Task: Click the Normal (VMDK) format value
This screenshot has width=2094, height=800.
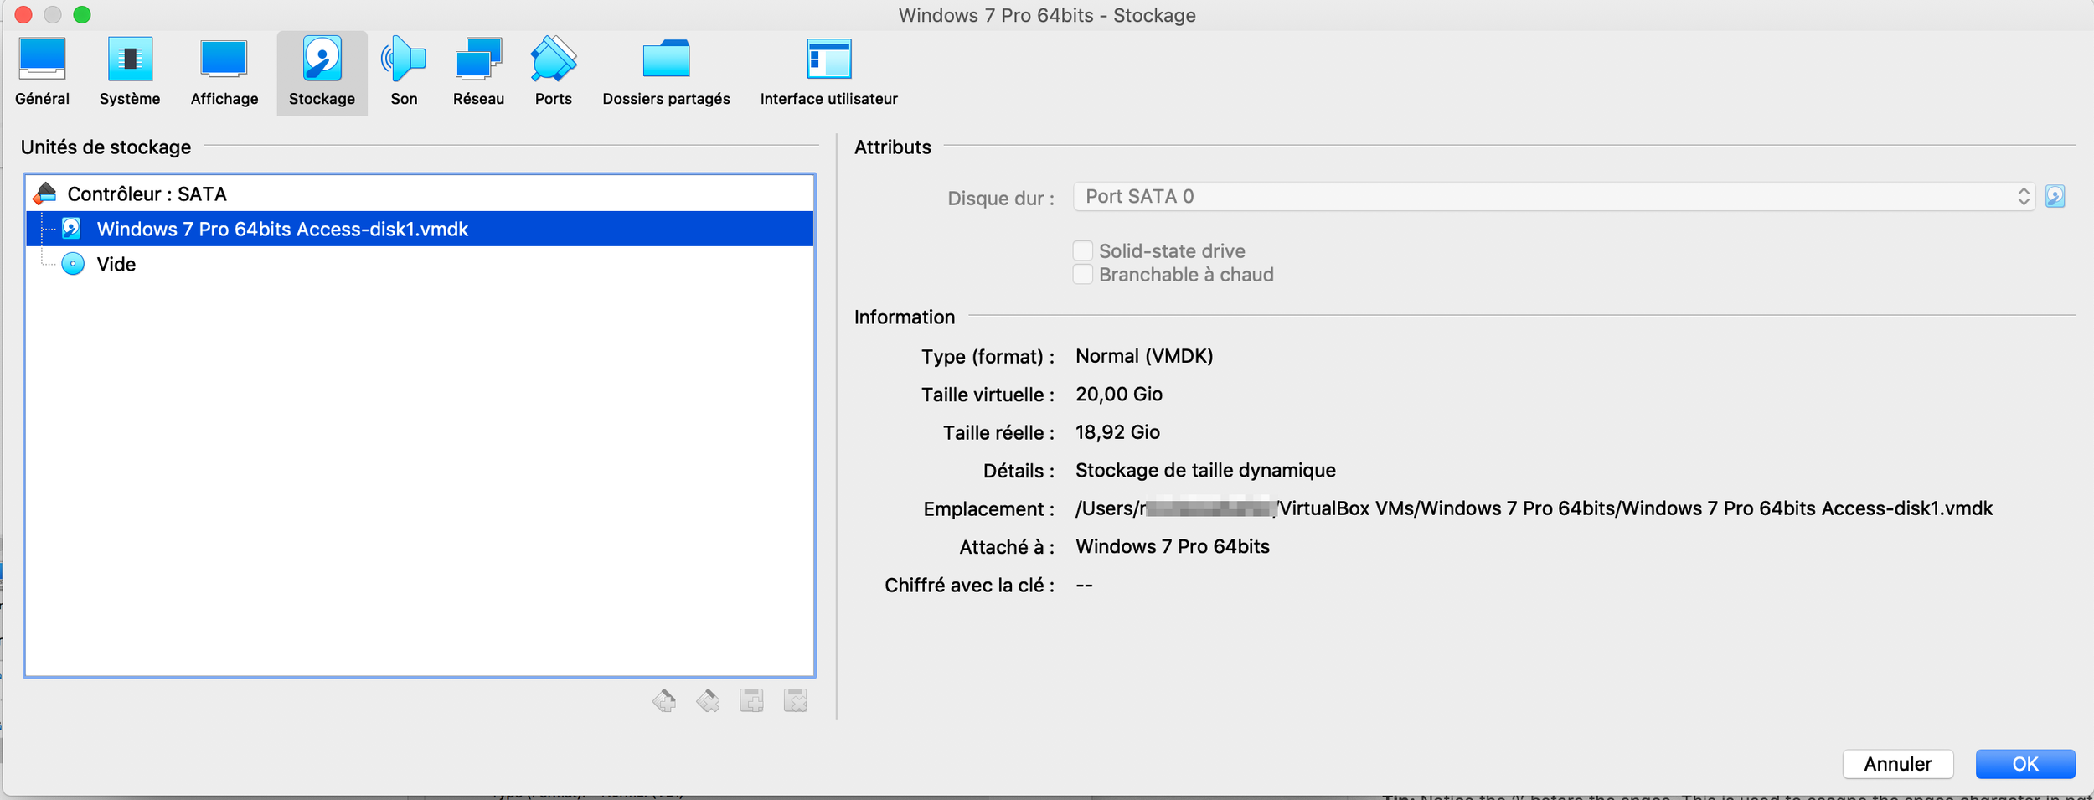Action: tap(1144, 356)
